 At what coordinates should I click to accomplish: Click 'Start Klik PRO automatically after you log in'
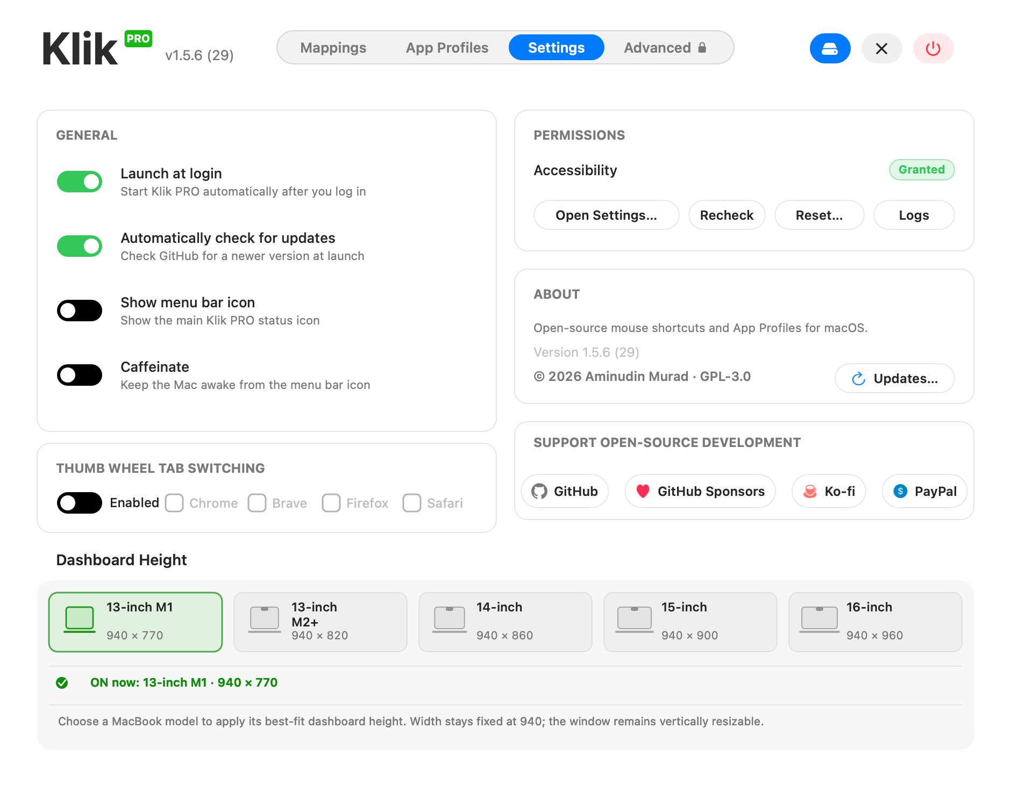(x=243, y=192)
